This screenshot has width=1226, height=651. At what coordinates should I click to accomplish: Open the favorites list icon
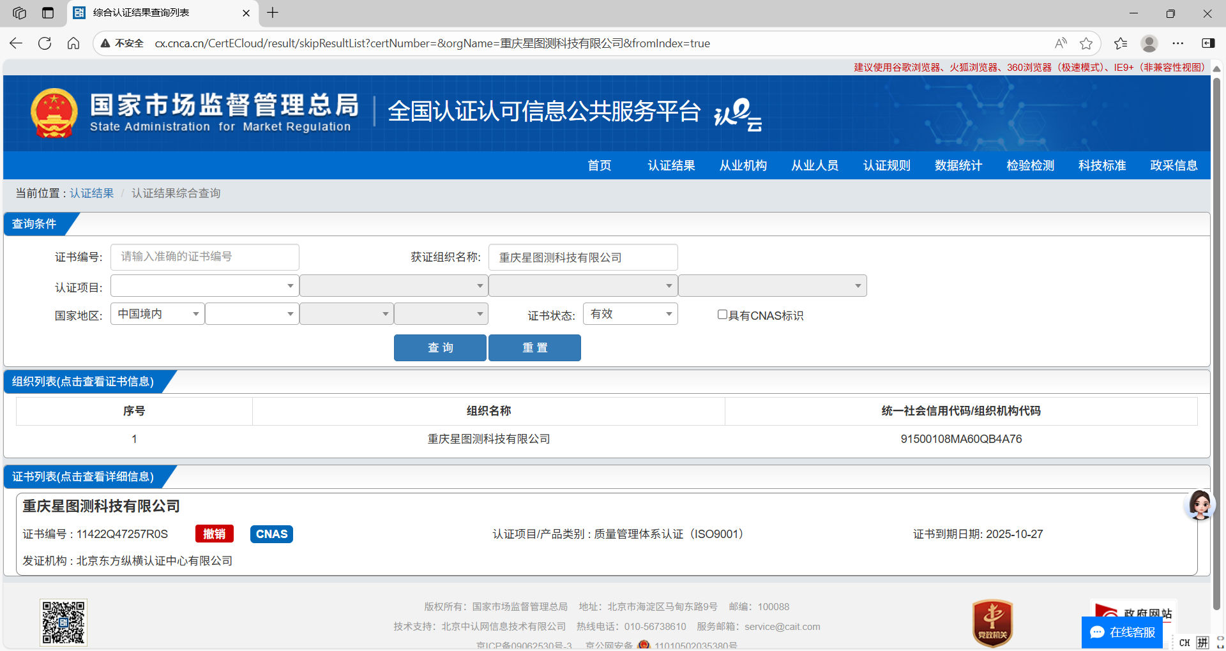(1120, 43)
